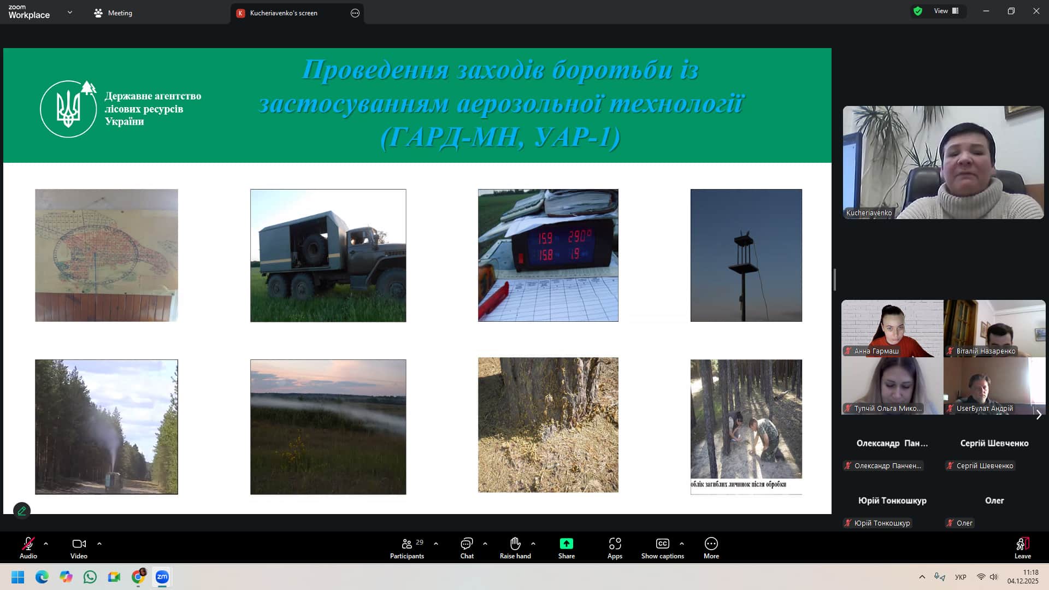Open the View layout button
Image resolution: width=1049 pixels, height=590 pixels.
[946, 11]
